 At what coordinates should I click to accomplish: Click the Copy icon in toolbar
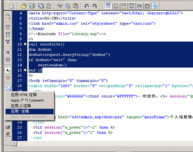click(68, 6)
